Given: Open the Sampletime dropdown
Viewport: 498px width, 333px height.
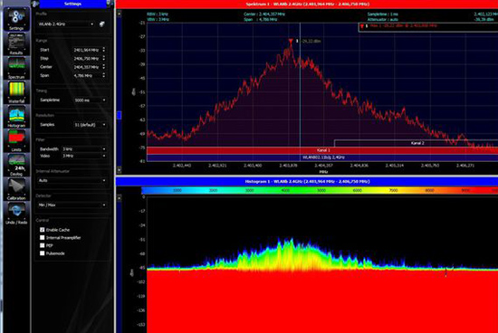Looking at the screenshot, I should [x=90, y=100].
